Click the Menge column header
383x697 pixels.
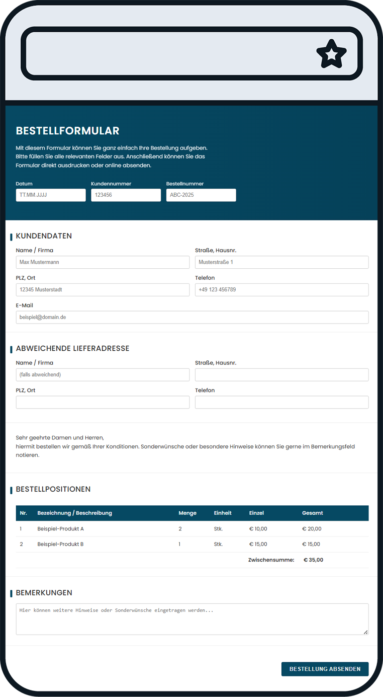point(187,513)
